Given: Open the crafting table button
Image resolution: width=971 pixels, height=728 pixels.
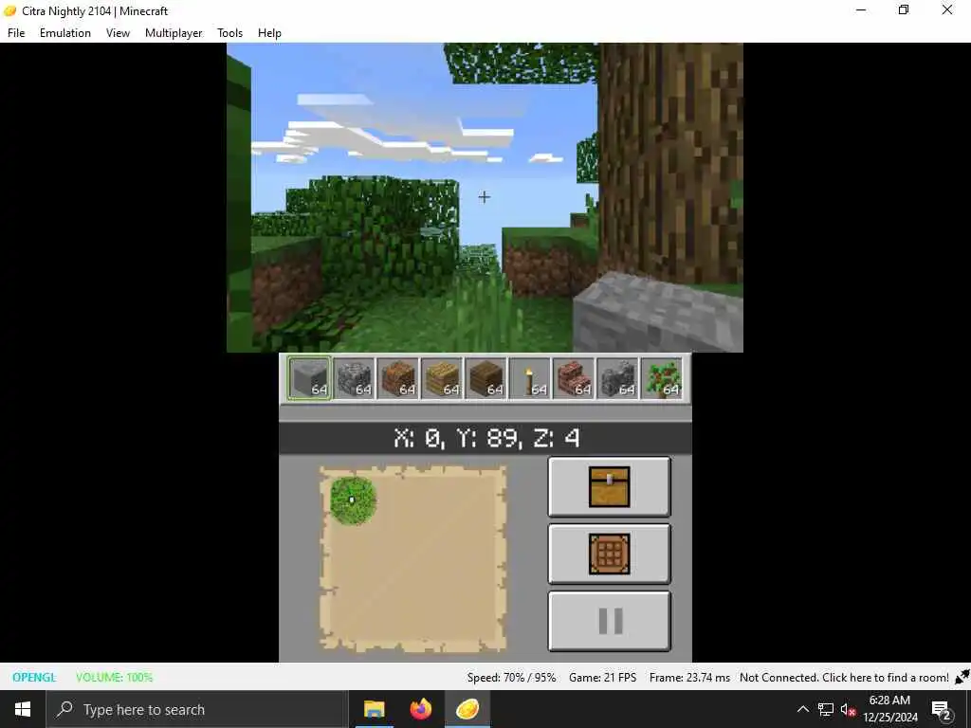Looking at the screenshot, I should coord(610,554).
